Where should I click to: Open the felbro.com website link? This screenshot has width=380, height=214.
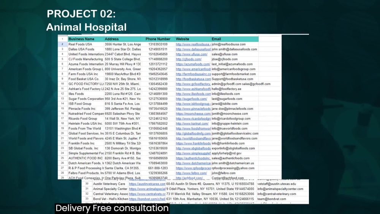pyautogui.click(x=191, y=173)
